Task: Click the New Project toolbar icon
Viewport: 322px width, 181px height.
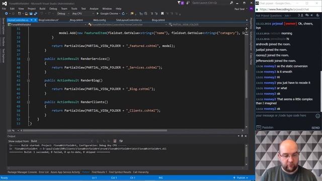Action: tap(20, 14)
